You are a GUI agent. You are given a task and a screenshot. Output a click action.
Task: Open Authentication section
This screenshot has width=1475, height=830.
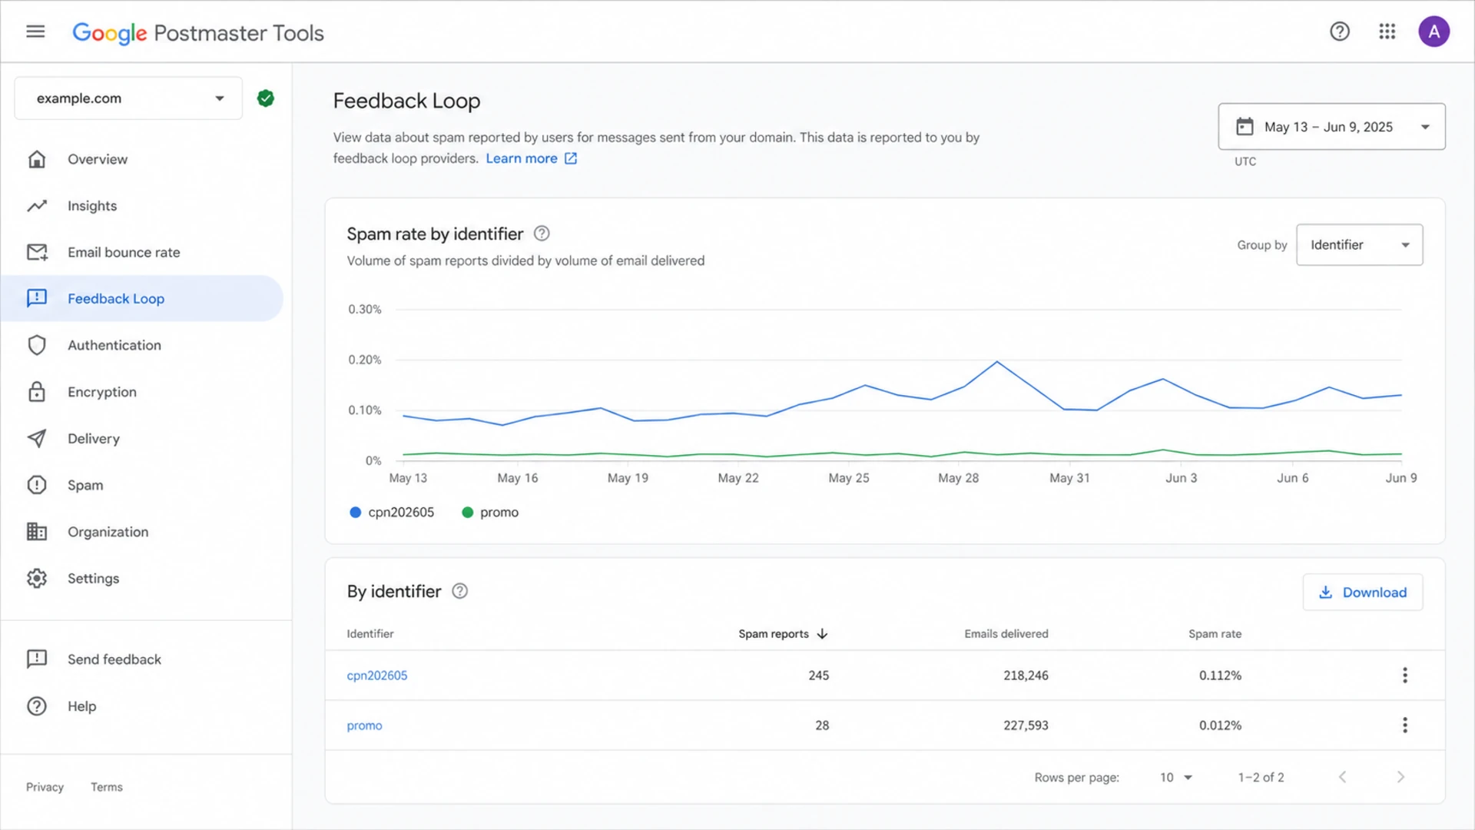tap(142, 345)
